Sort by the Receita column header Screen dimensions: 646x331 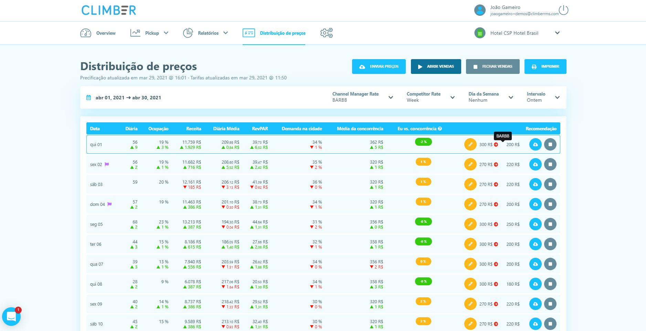[194, 129]
